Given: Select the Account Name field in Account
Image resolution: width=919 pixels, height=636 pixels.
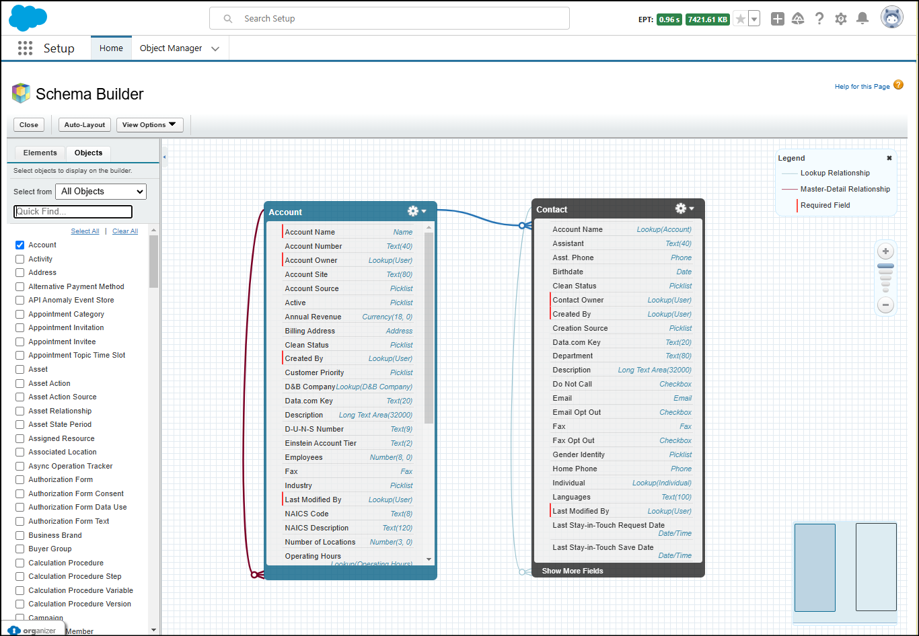Looking at the screenshot, I should pos(348,232).
